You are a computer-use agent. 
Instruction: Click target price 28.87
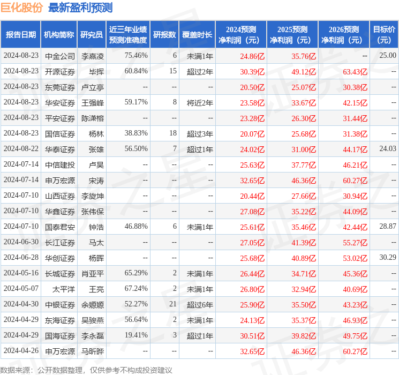(x=388, y=226)
